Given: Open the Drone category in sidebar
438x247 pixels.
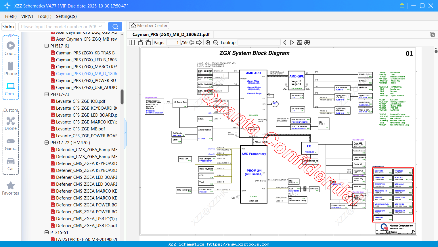Looking at the screenshot, I should 11,124.
